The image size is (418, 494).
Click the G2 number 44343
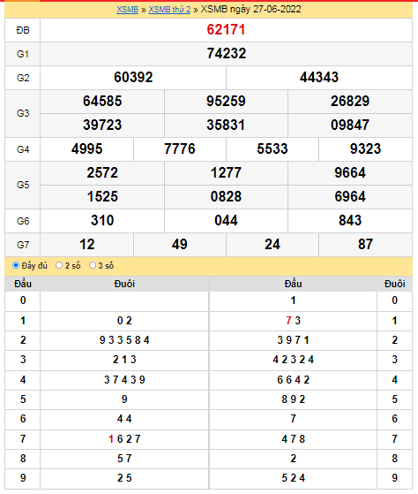coord(319,78)
